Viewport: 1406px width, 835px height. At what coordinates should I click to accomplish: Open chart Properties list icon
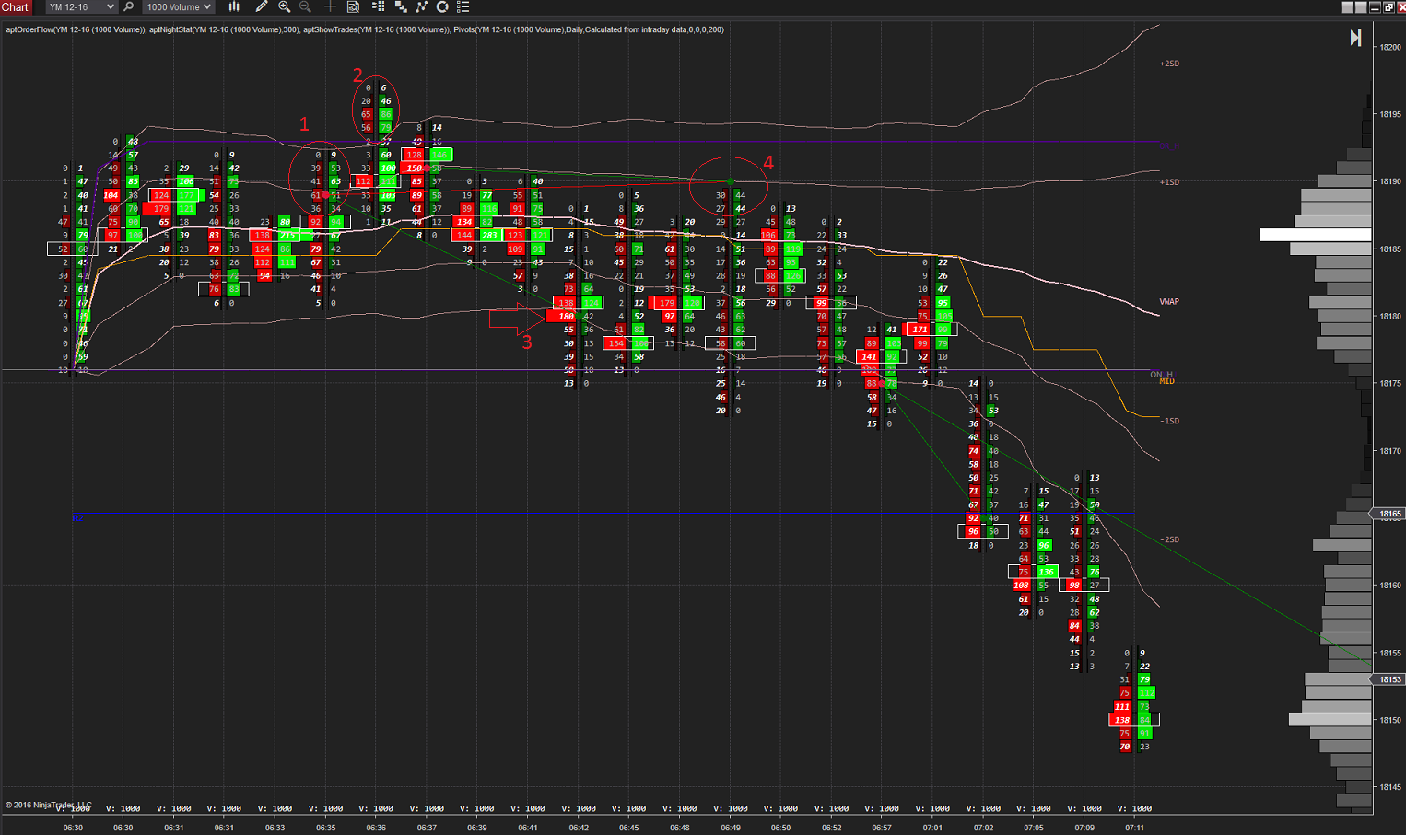(x=463, y=6)
